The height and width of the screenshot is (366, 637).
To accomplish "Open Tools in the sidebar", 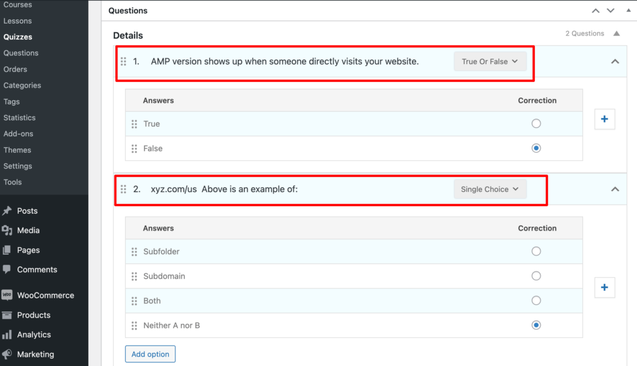I will (x=12, y=182).
